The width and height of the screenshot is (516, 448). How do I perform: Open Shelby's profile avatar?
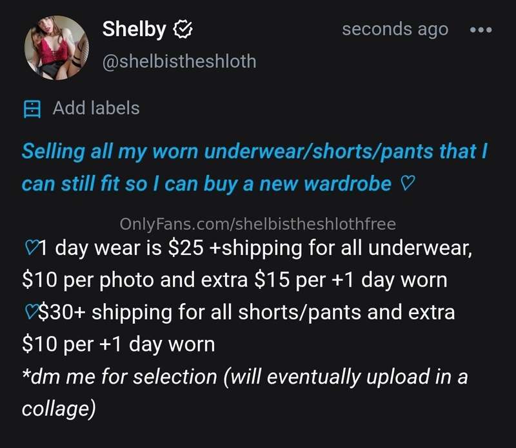point(55,48)
